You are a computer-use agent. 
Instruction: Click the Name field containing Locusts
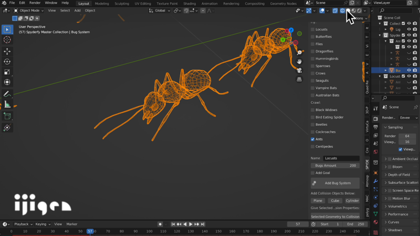click(x=341, y=158)
